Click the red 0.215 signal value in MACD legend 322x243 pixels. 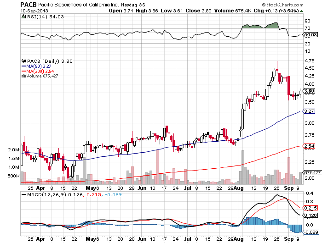click(94, 195)
